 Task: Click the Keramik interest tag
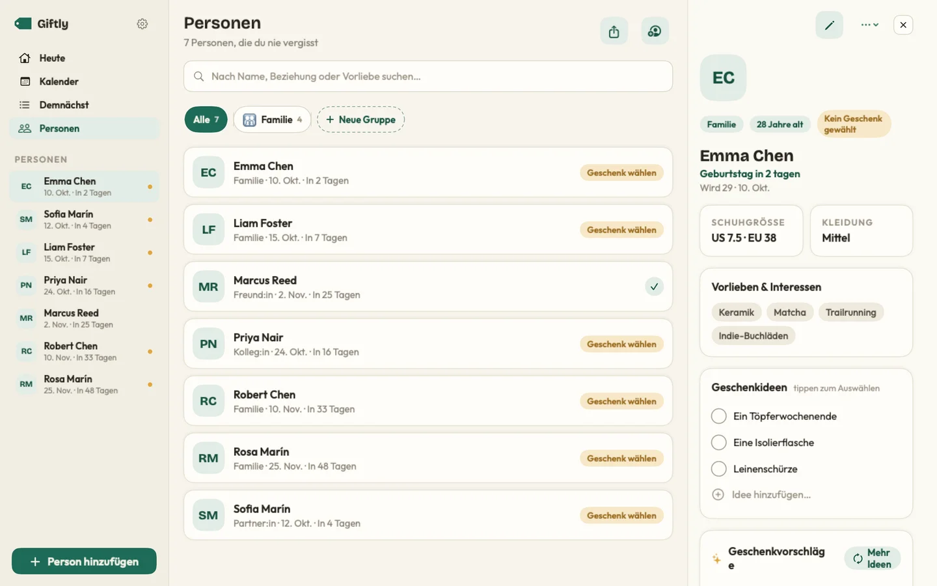(x=736, y=313)
